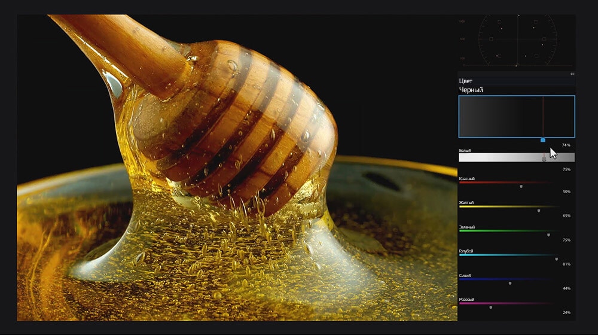
Task: Click the Красный label
Action: [x=467, y=178]
